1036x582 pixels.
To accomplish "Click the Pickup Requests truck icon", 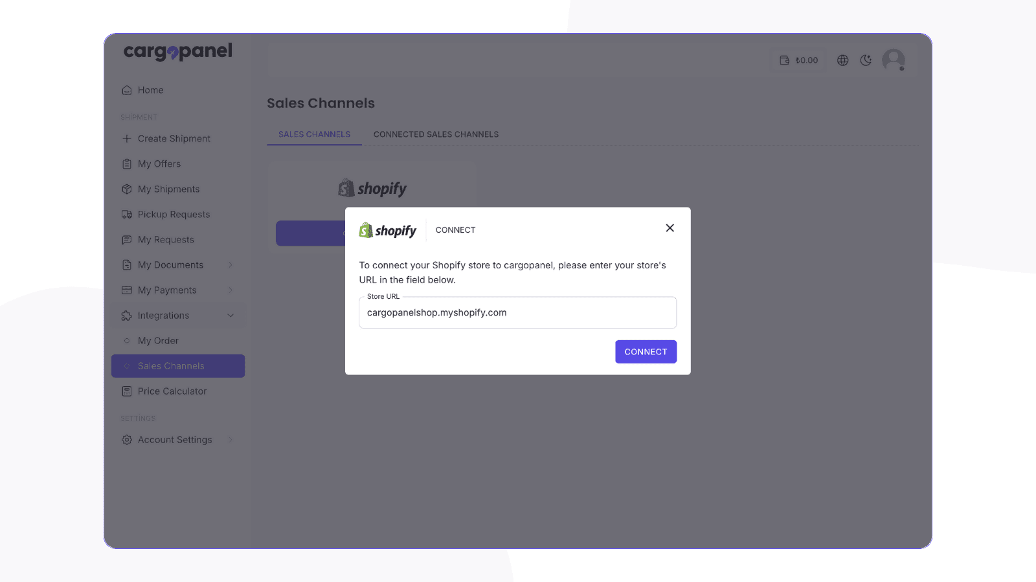I will coord(127,214).
